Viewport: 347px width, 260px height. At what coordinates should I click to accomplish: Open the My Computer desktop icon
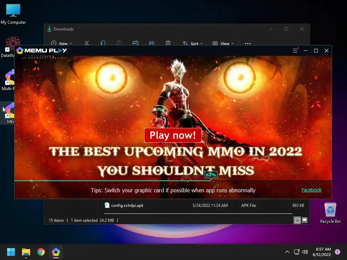13,14
